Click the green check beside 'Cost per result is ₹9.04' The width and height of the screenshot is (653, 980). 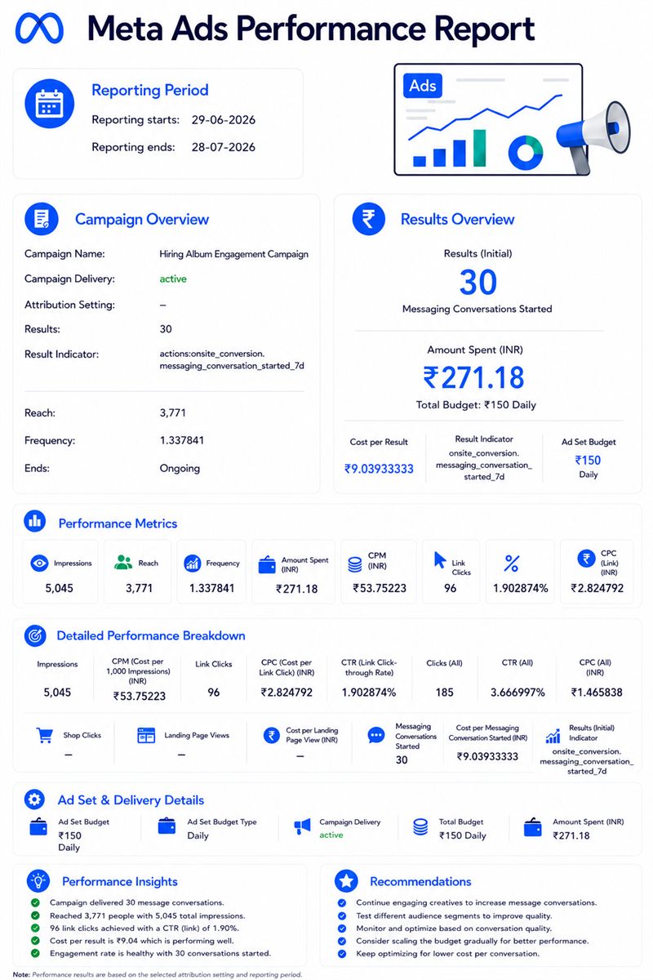[34, 941]
